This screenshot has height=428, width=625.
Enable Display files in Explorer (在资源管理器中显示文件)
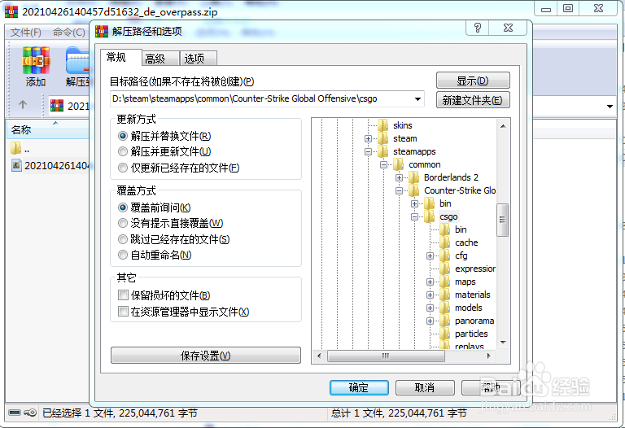(123, 312)
